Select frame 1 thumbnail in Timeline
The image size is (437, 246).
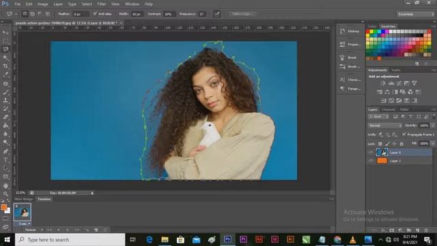coord(23,212)
